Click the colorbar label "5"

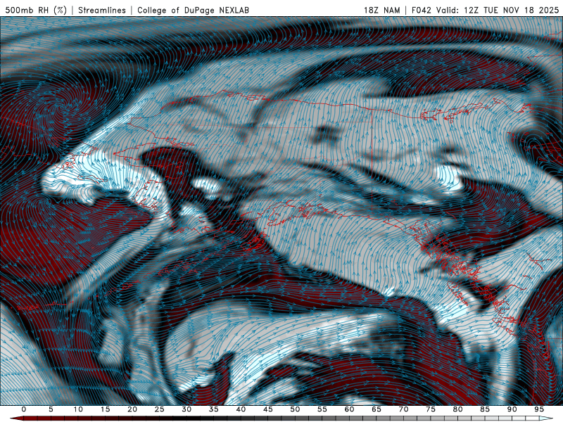[51, 409]
